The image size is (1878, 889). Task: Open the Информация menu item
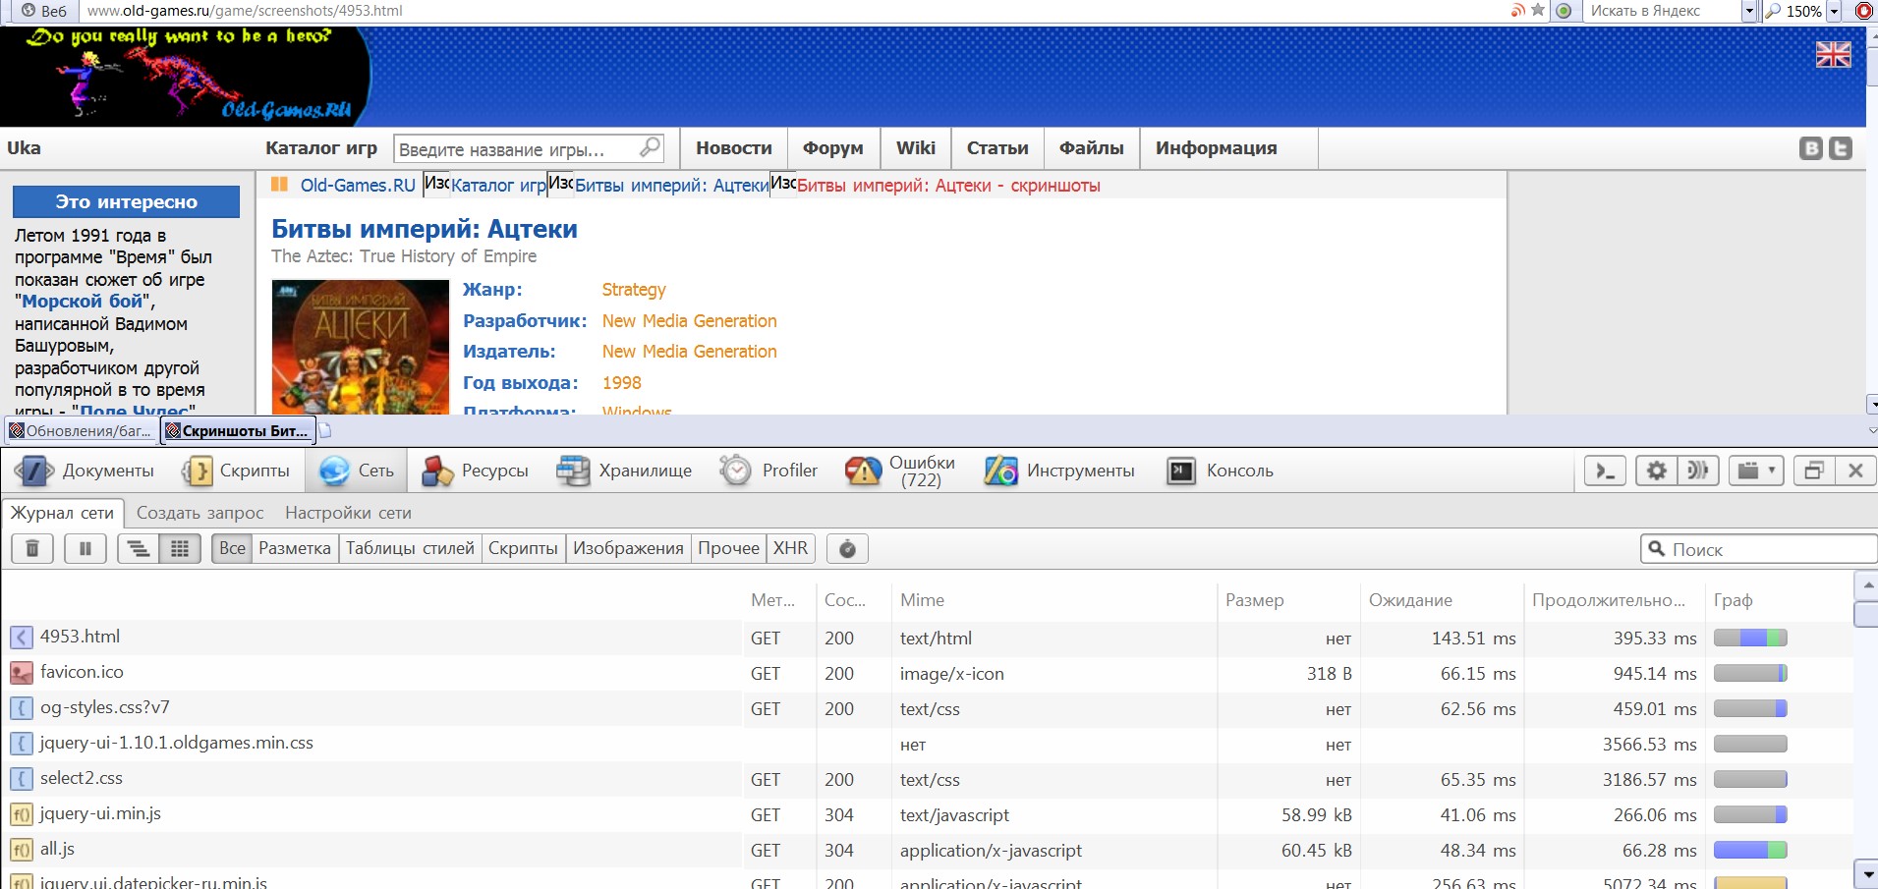pos(1217,148)
